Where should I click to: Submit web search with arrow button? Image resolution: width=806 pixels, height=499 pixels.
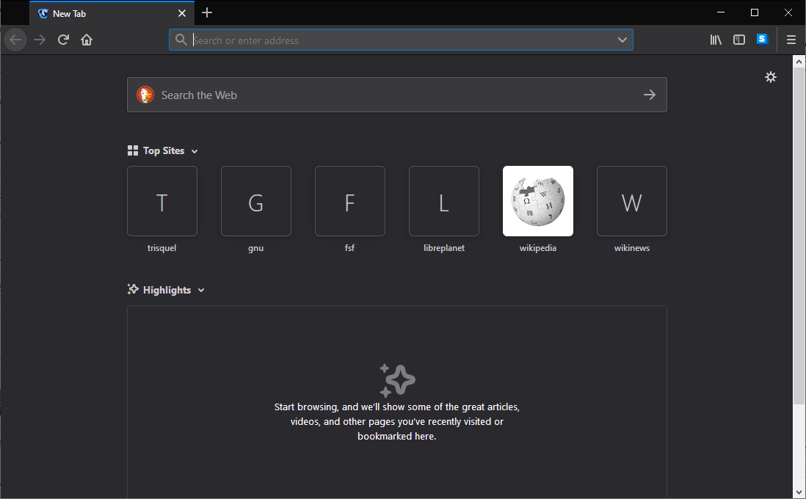point(649,95)
